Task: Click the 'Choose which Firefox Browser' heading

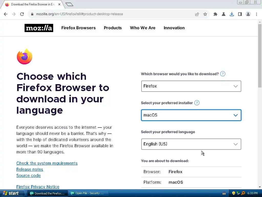Action: click(x=63, y=93)
